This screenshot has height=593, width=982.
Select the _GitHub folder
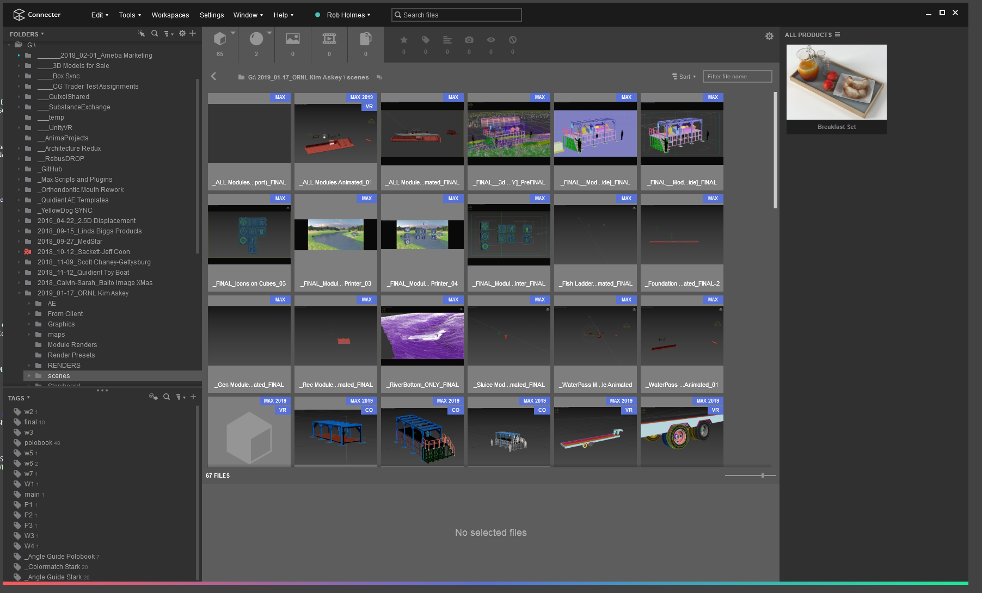(x=50, y=169)
